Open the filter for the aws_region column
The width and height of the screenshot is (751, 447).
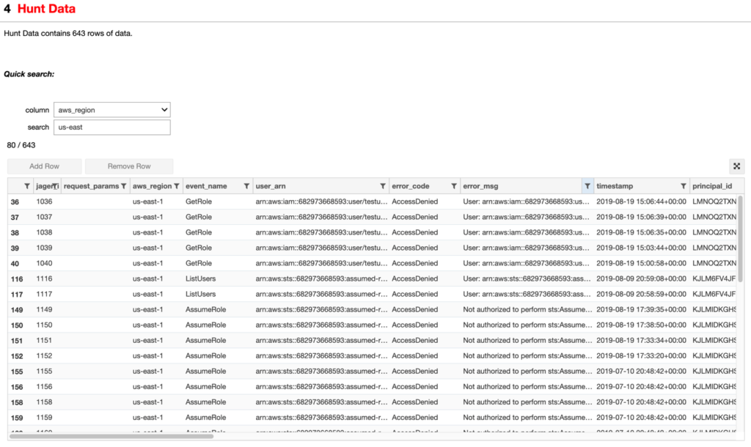click(176, 185)
